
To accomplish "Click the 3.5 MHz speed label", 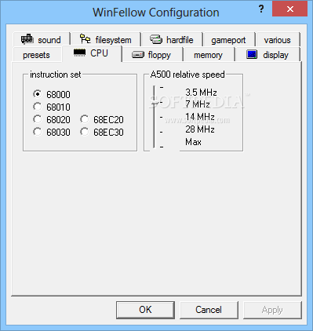I will click(x=201, y=92).
